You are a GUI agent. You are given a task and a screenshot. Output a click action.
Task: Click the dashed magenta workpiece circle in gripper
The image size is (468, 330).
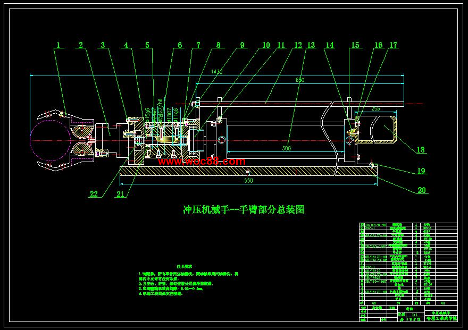(x=51, y=140)
